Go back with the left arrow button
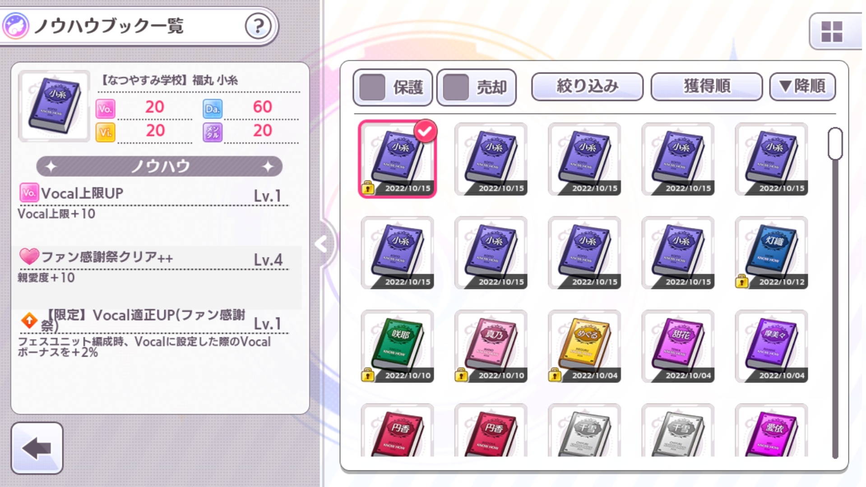Image resolution: width=866 pixels, height=487 pixels. [37, 448]
